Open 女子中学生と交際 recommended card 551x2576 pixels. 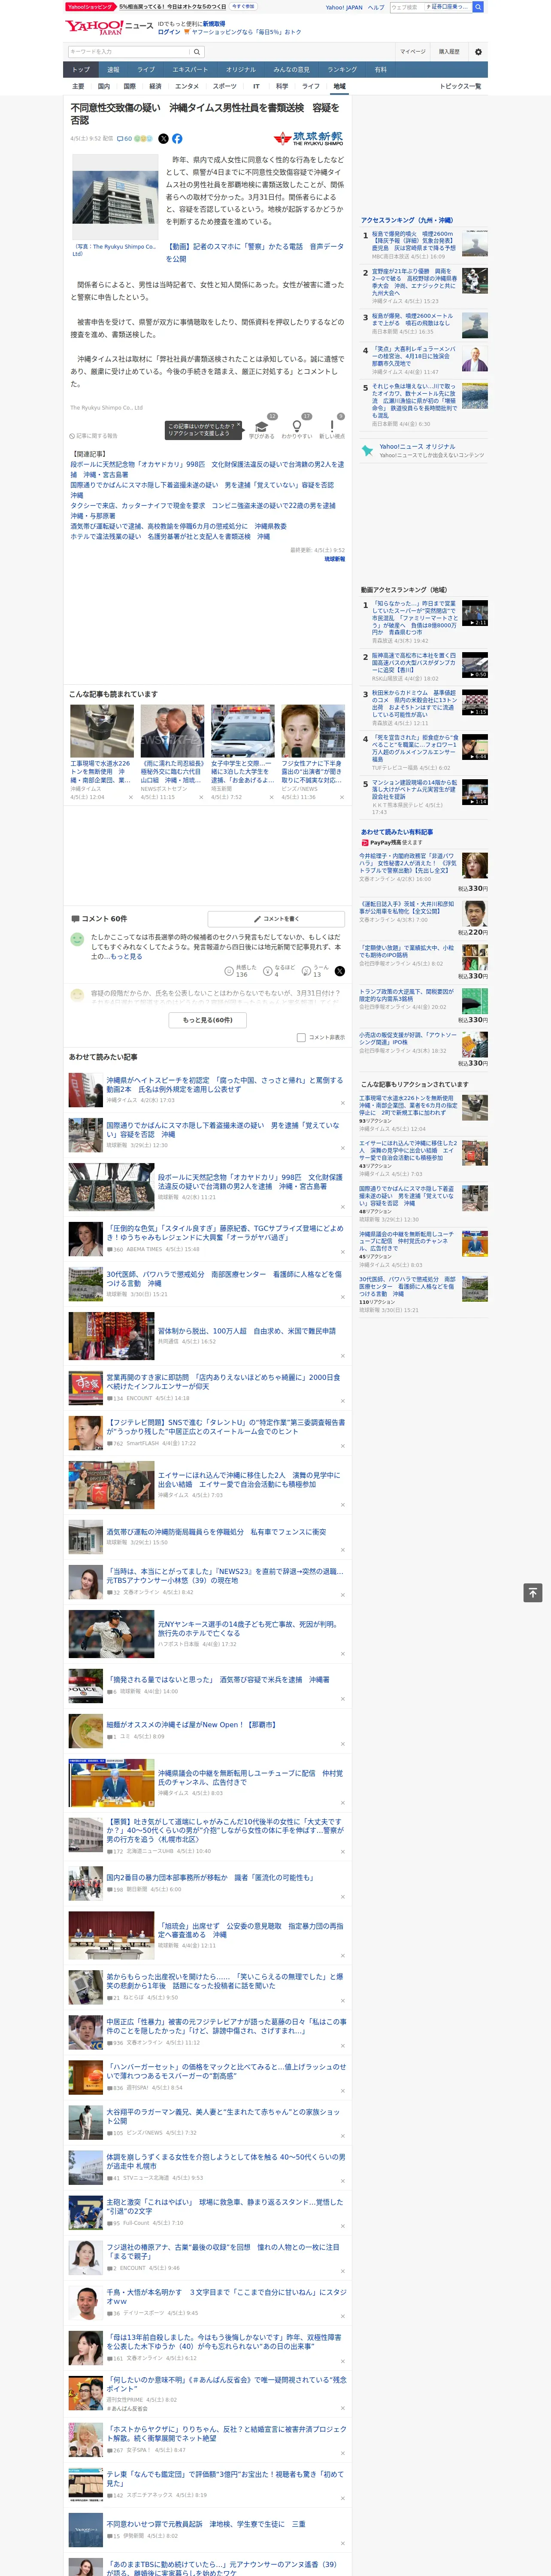(242, 753)
